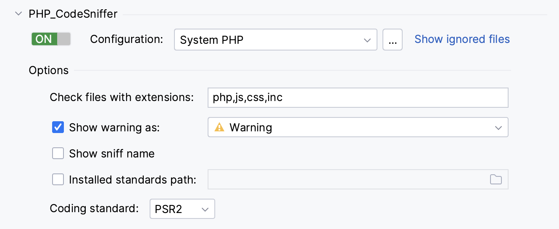Collapse the PHP_CodeSniffer section chevron

(18, 14)
